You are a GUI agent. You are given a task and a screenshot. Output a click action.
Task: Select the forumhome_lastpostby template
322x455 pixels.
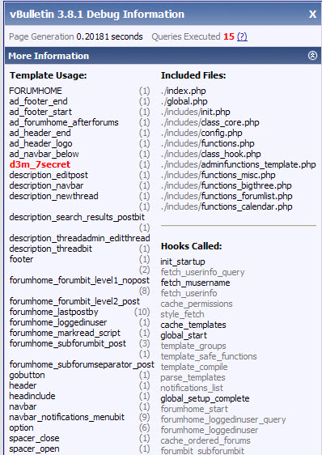tap(53, 312)
